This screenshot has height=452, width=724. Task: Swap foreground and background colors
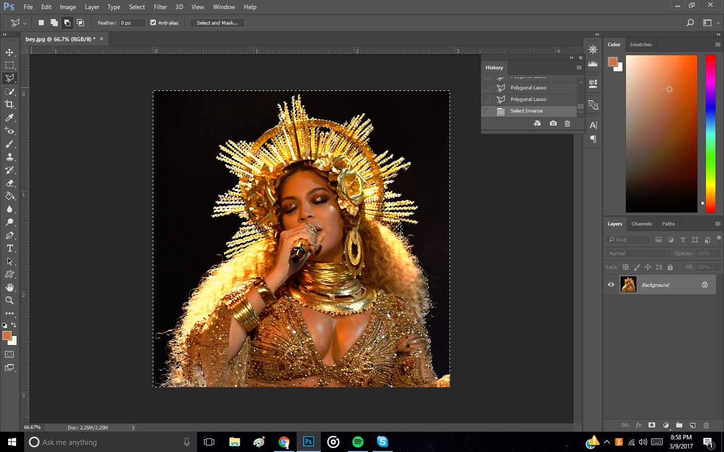pos(14,325)
